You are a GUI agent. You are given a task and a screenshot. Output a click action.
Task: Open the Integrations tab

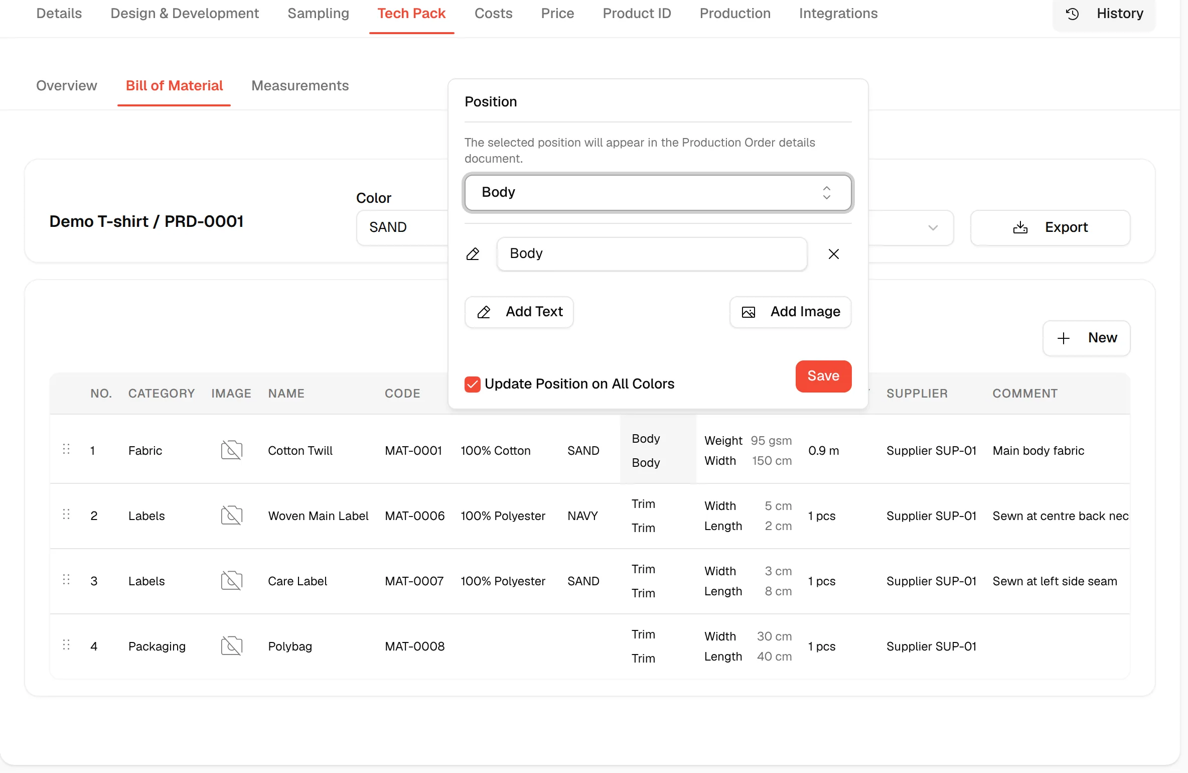click(838, 14)
